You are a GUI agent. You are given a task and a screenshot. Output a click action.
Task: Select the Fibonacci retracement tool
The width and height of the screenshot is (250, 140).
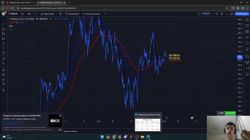point(4,29)
